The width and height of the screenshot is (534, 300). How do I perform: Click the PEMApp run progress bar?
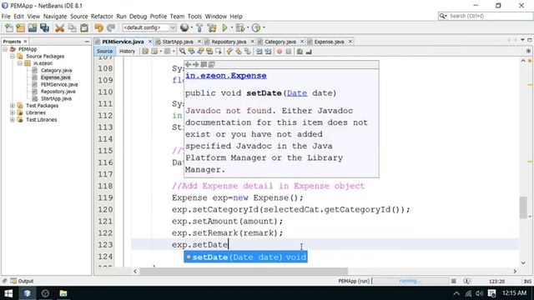click(x=411, y=281)
